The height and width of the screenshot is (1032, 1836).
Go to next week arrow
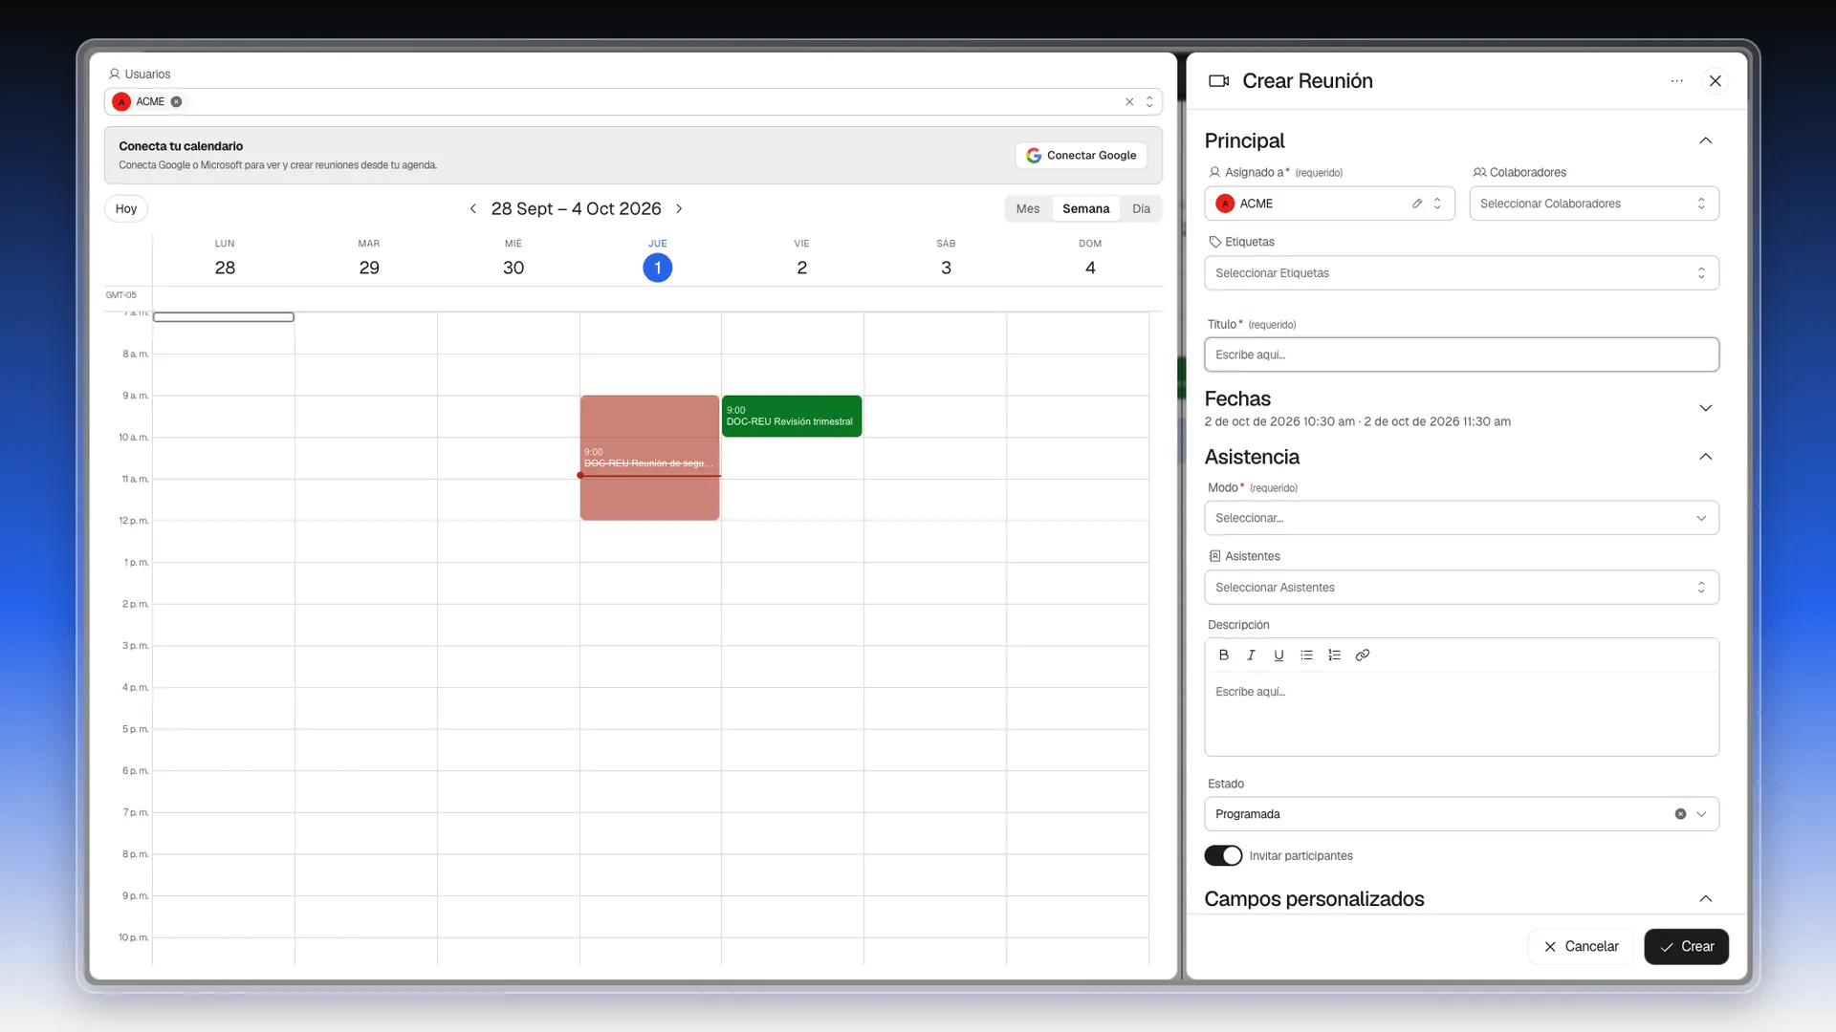679,208
